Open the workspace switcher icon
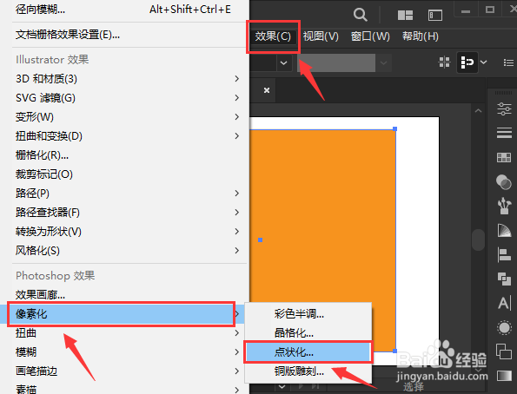Viewport: 517px width, 394px height. pos(435,15)
